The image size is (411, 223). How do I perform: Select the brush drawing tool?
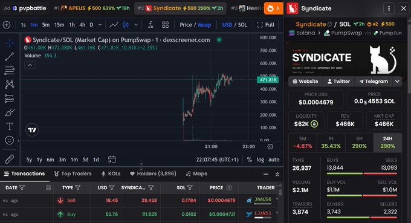click(10, 112)
